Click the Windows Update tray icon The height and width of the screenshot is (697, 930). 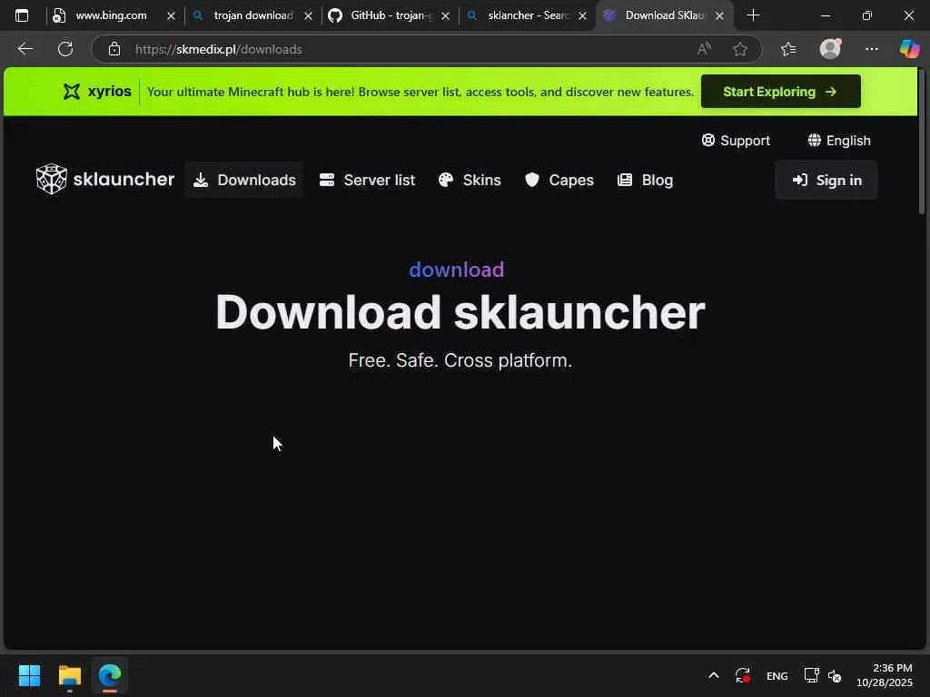coord(743,675)
